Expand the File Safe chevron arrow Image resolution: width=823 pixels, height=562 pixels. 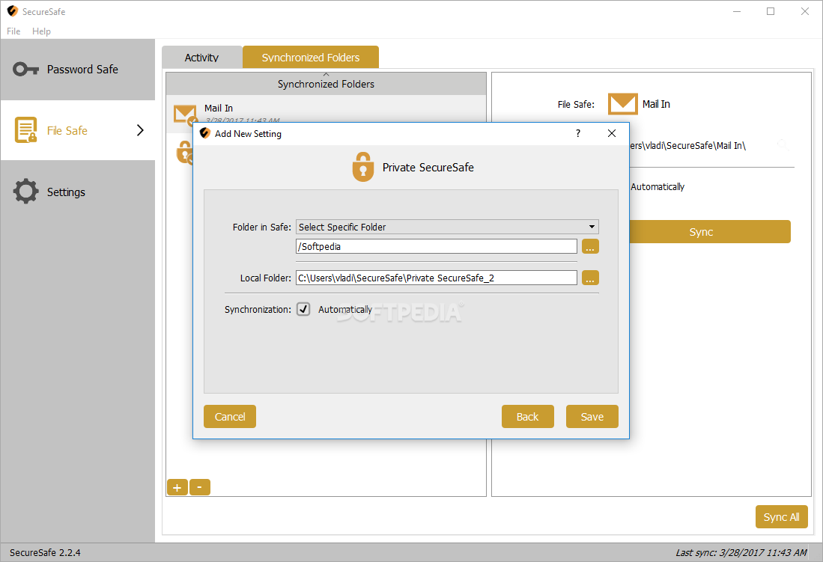click(x=140, y=130)
